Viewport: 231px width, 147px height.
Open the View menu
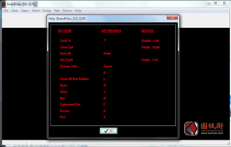15,11
